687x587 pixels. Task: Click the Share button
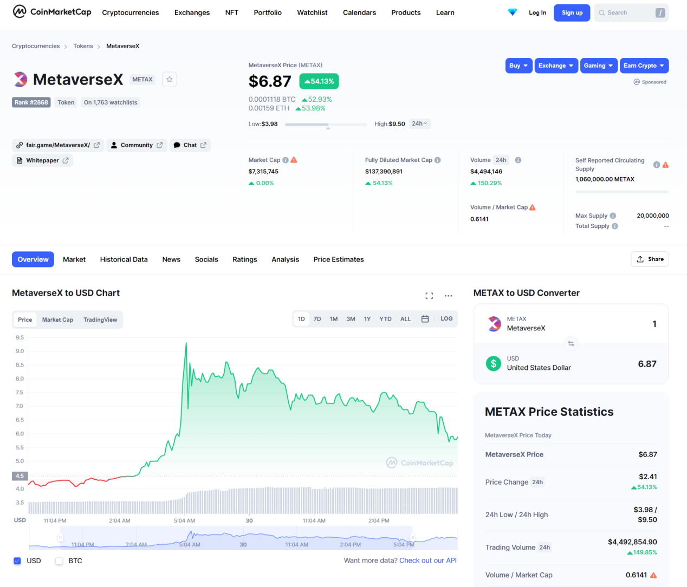click(x=650, y=259)
